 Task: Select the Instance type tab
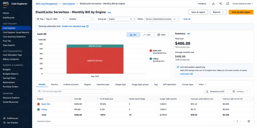(103, 84)
